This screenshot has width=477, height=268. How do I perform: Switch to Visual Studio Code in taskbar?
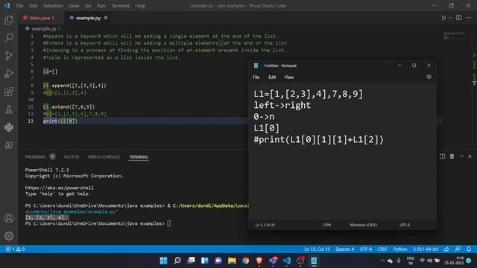tap(286, 261)
